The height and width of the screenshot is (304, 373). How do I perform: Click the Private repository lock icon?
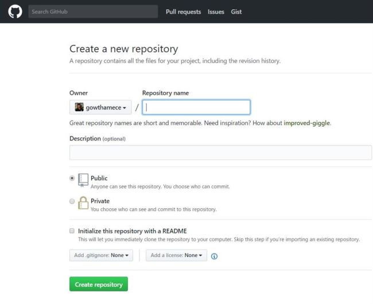pos(83,203)
